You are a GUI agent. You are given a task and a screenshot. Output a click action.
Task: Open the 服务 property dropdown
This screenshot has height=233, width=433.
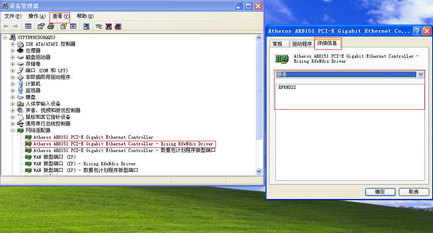(421, 74)
